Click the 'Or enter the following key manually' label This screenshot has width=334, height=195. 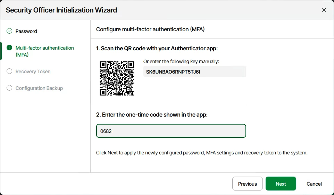pyautogui.click(x=181, y=61)
